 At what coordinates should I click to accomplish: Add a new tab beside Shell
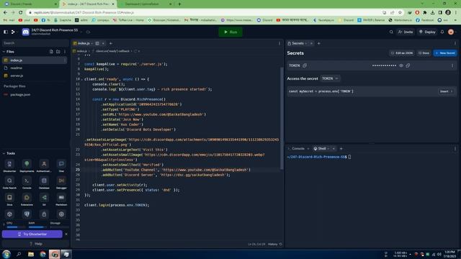click(341, 149)
